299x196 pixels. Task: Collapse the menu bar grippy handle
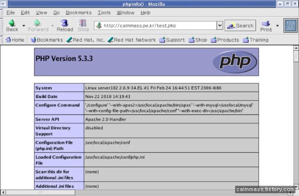(1, 13)
